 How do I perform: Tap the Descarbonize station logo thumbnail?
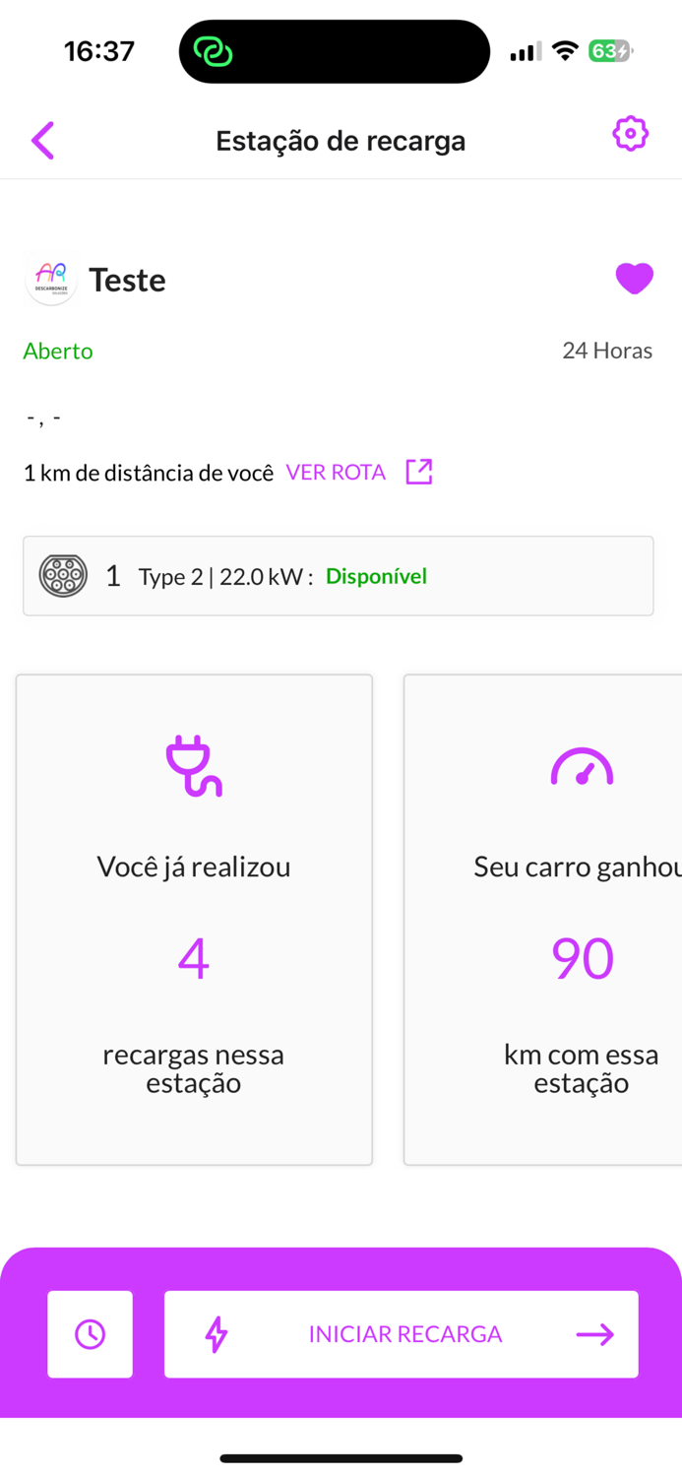[51, 279]
